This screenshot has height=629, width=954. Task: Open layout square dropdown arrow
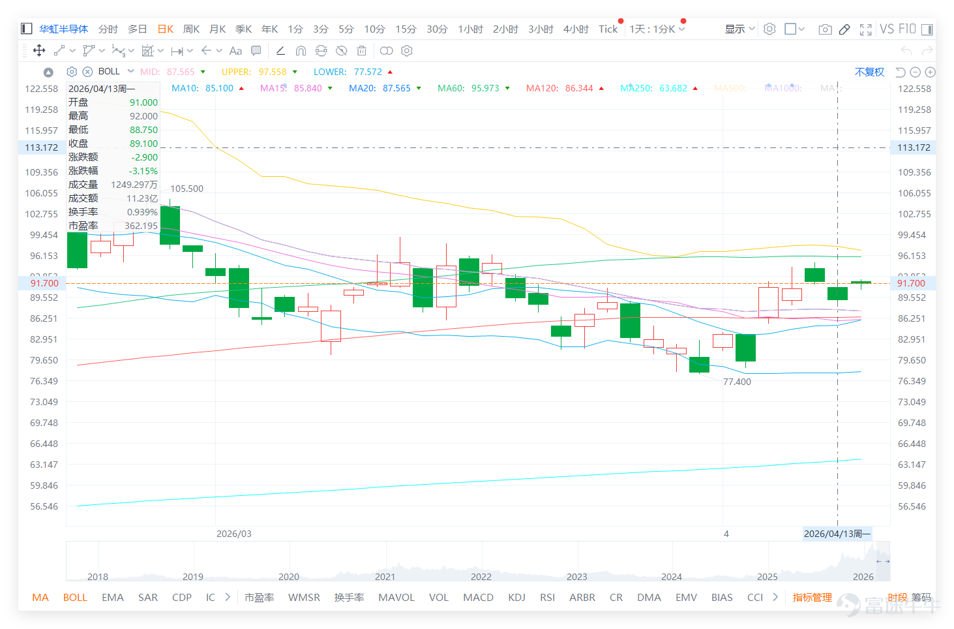tap(801, 29)
